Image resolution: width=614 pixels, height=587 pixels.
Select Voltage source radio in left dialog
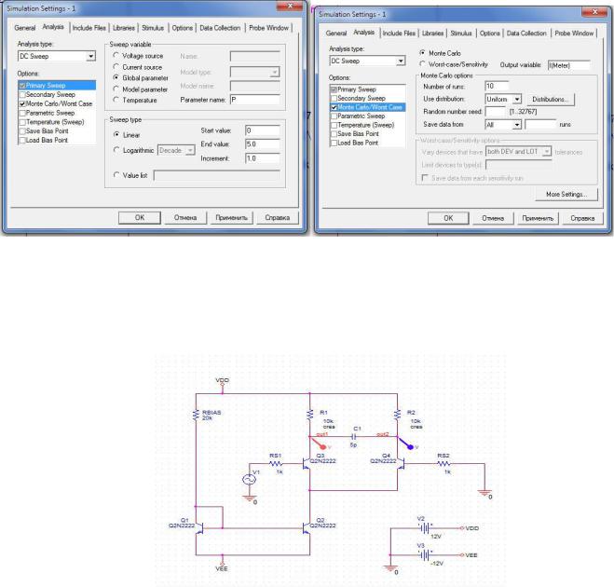(x=116, y=56)
